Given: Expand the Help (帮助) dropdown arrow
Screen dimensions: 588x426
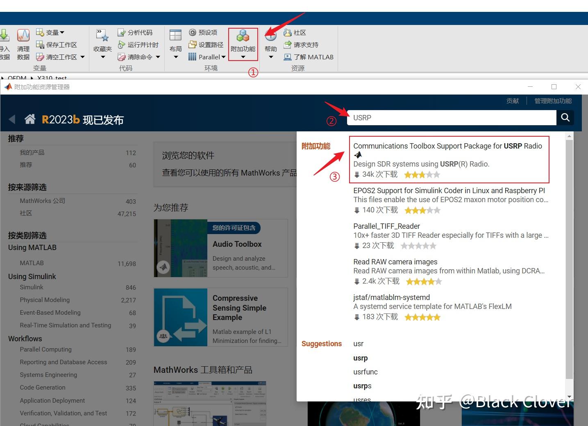Looking at the screenshot, I should pyautogui.click(x=271, y=57).
